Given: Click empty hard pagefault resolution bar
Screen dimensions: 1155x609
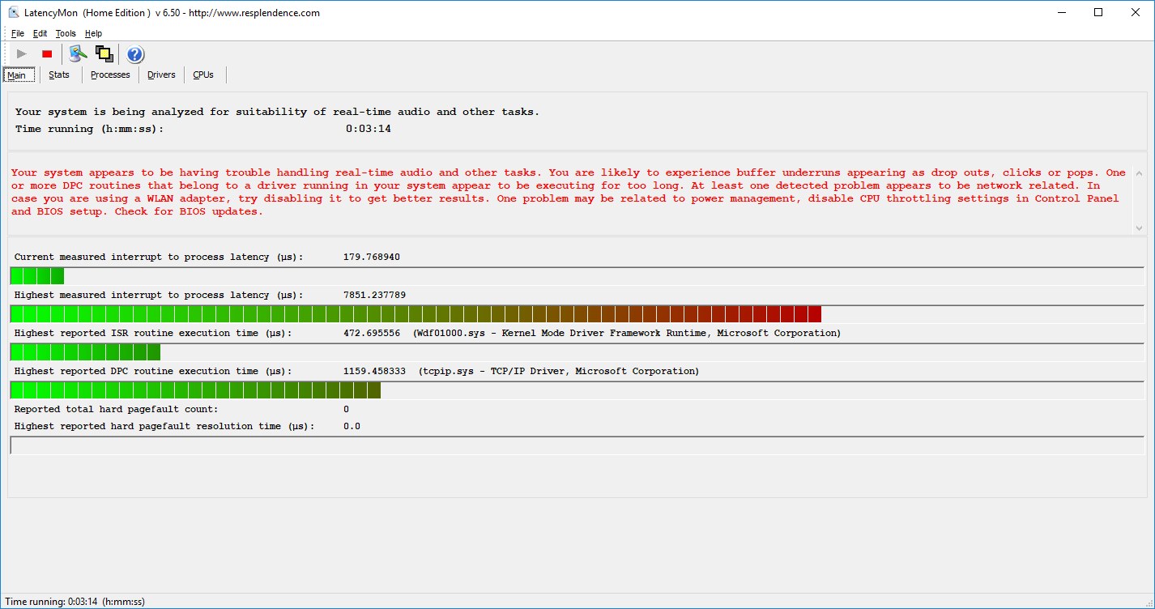Looking at the screenshot, I should (577, 445).
